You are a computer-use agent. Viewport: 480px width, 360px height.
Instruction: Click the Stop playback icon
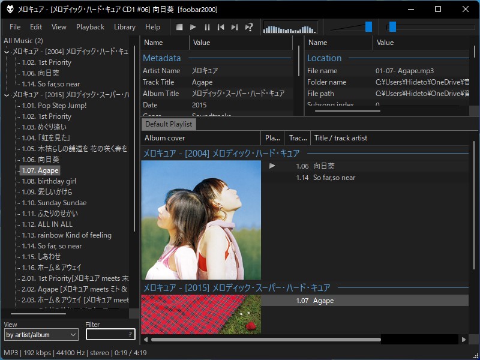[x=179, y=26]
